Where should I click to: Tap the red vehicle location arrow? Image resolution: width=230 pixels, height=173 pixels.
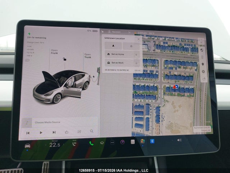point(174,87)
